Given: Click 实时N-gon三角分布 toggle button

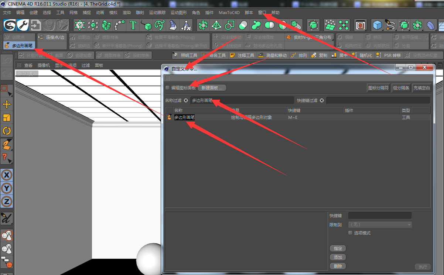Looking at the screenshot, I should [309, 37].
